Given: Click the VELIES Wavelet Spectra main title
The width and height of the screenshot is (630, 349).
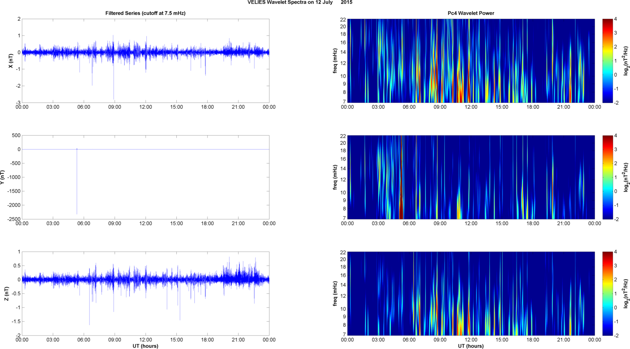Looking at the screenshot, I should (299, 2).
